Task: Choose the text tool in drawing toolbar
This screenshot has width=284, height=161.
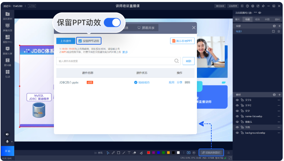Action: (129, 153)
